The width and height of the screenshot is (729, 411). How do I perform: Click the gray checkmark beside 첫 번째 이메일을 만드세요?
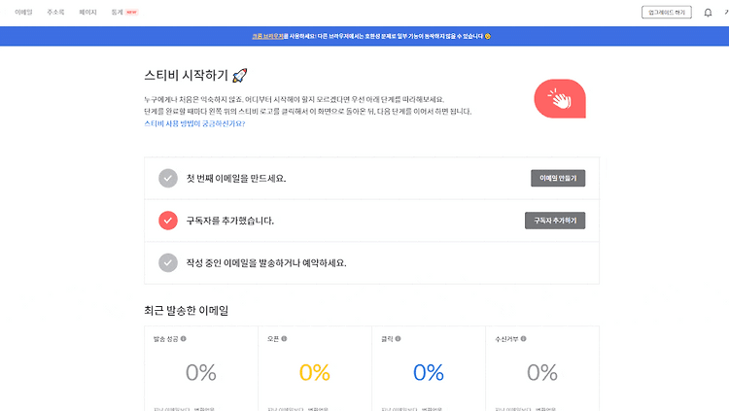tap(168, 178)
